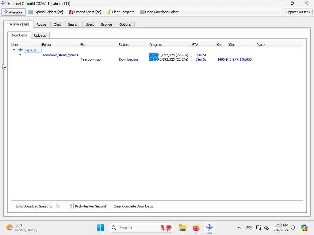Click the size value 6,977,136,000
Image resolution: width=314 pixels, height=235 pixels.
(240, 59)
